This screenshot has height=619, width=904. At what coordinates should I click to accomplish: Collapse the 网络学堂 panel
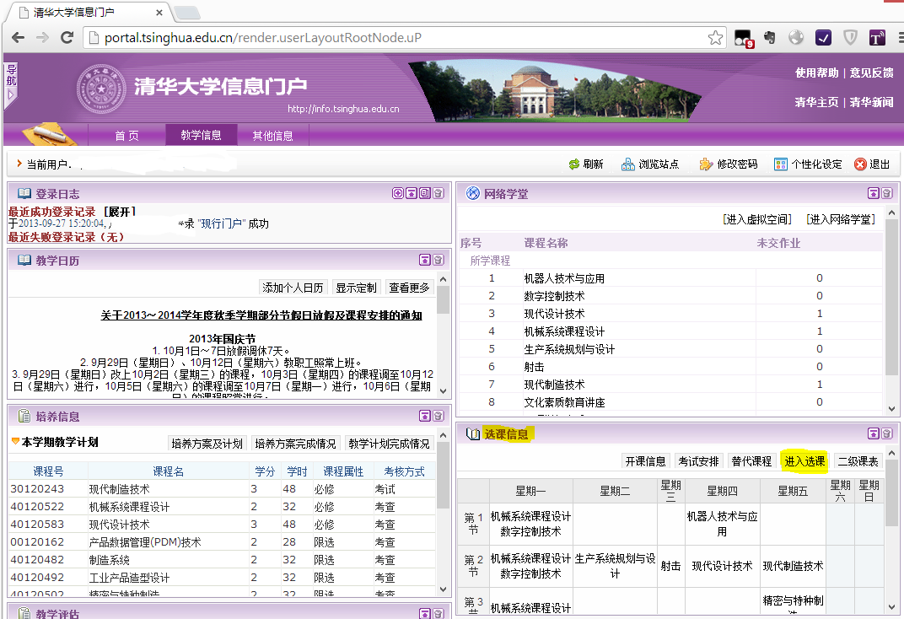click(874, 193)
